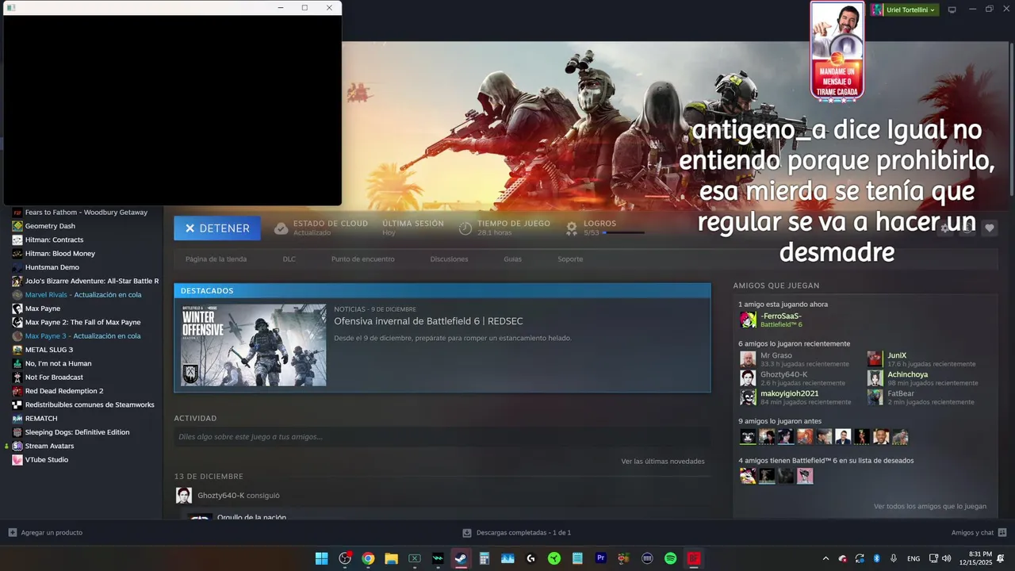Click the Tiempo de juego clock icon
The width and height of the screenshot is (1015, 571).
tap(465, 228)
